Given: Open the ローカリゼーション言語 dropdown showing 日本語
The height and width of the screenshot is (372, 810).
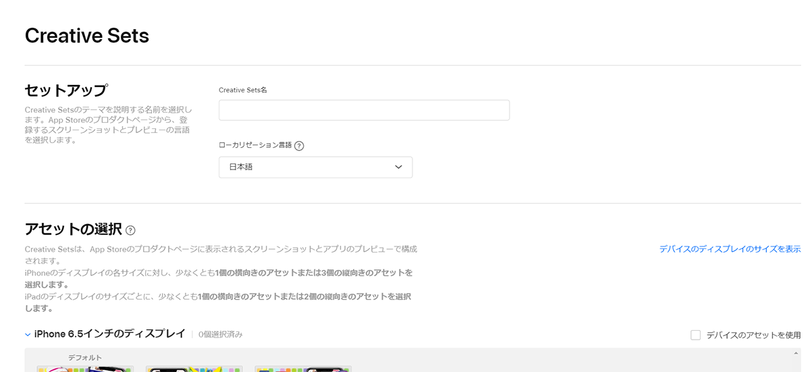Looking at the screenshot, I should click(x=315, y=167).
